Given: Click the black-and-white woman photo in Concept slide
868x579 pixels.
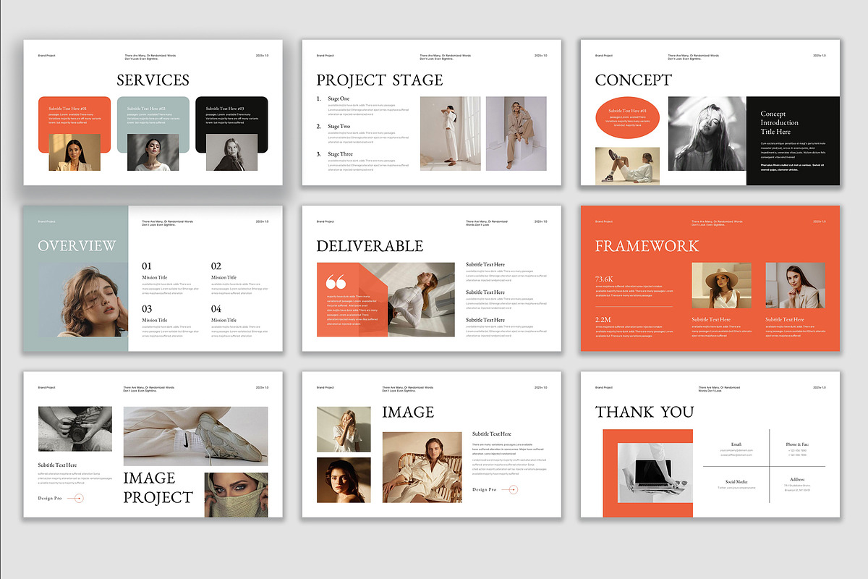Looking at the screenshot, I should [707, 134].
